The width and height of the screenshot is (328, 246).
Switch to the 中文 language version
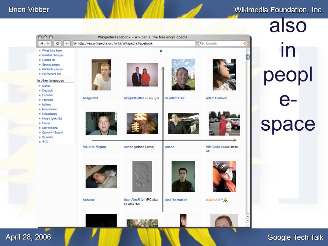pyautogui.click(x=45, y=142)
